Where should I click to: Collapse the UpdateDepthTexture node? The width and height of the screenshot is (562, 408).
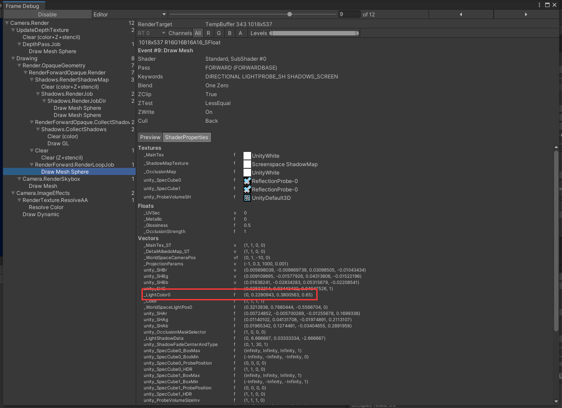click(x=13, y=30)
